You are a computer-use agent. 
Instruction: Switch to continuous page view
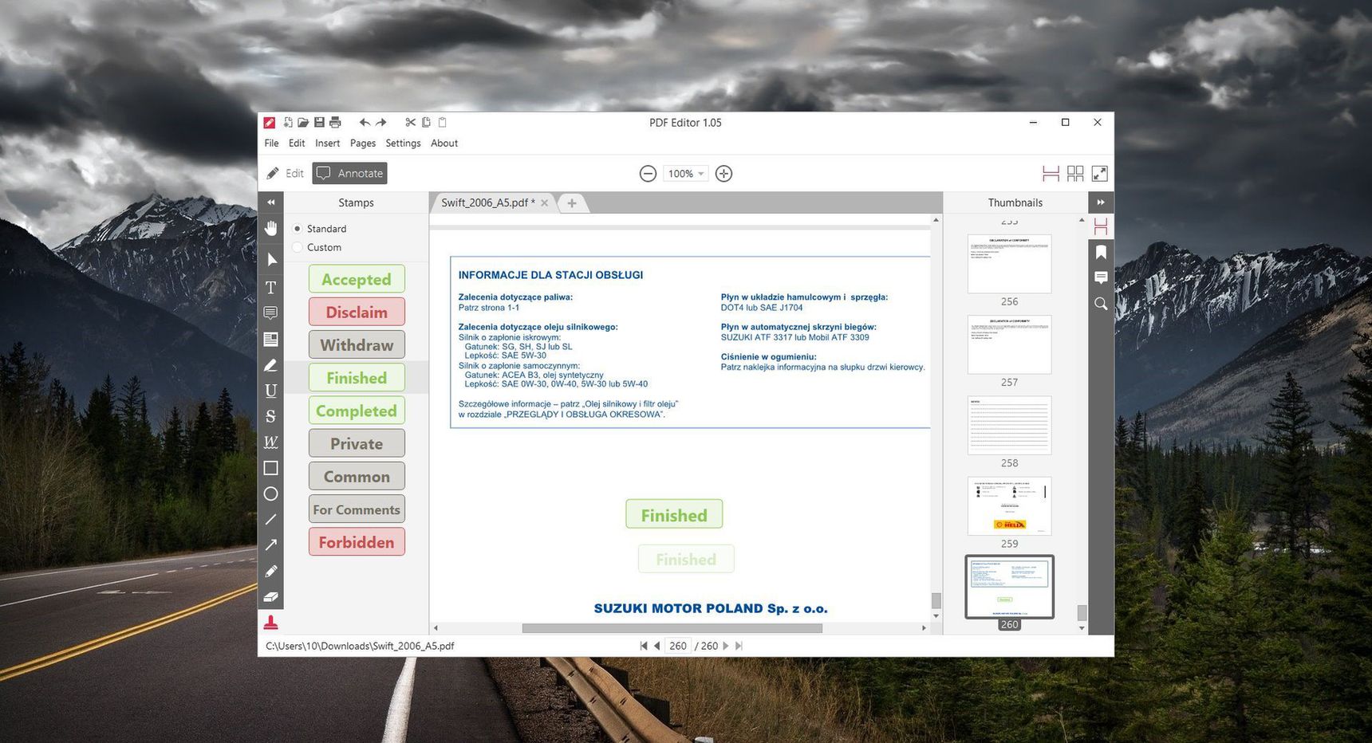click(x=1051, y=174)
